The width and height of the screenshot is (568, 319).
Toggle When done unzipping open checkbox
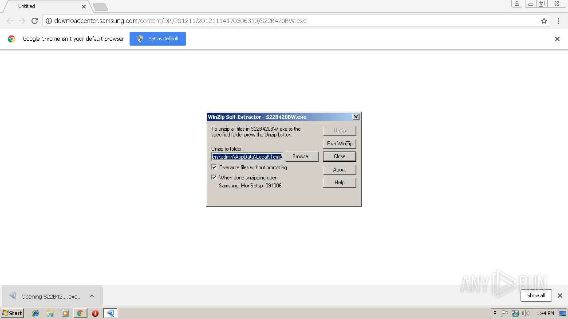click(x=214, y=177)
